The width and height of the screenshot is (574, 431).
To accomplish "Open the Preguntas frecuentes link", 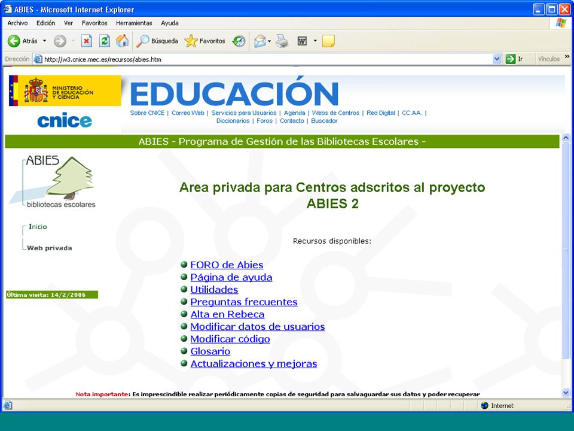I will tap(244, 302).
